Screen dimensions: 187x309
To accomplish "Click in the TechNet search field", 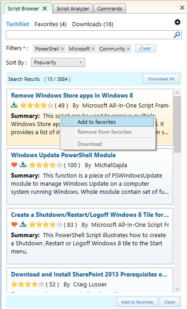I will click(90, 35).
